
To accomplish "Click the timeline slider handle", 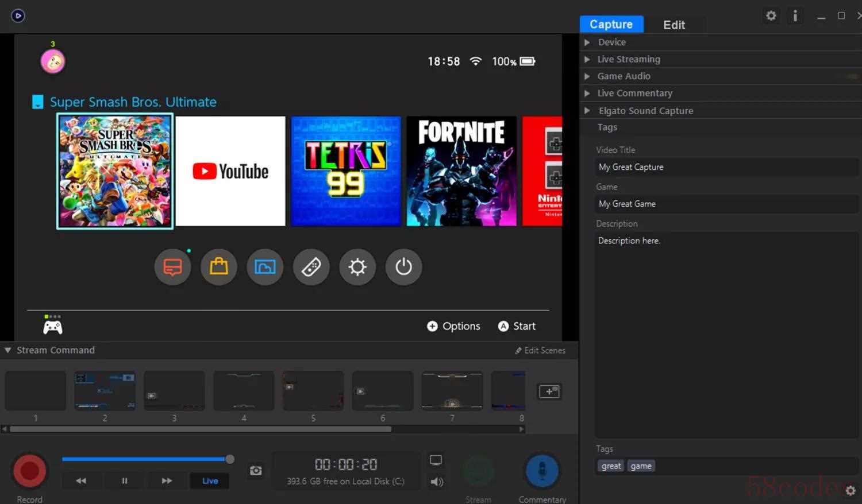I will [230, 459].
